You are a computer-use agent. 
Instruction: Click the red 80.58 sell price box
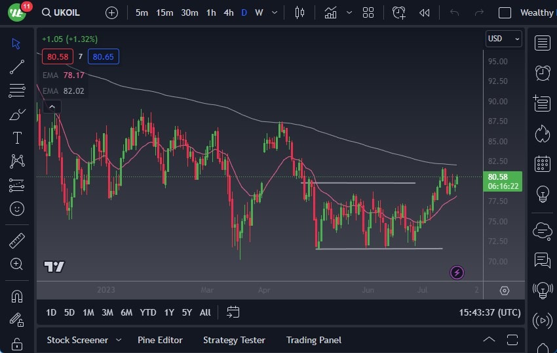pyautogui.click(x=58, y=56)
